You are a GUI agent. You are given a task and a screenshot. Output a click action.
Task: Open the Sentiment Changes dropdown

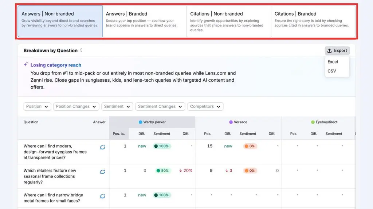[x=160, y=106]
